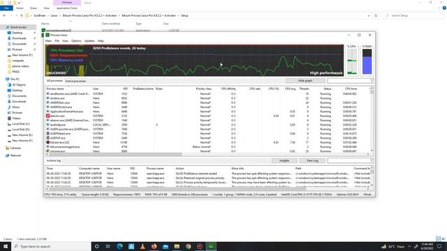Open the Options menu in Process Lasso
The width and height of the screenshot is (447, 251).
pos(76,41)
